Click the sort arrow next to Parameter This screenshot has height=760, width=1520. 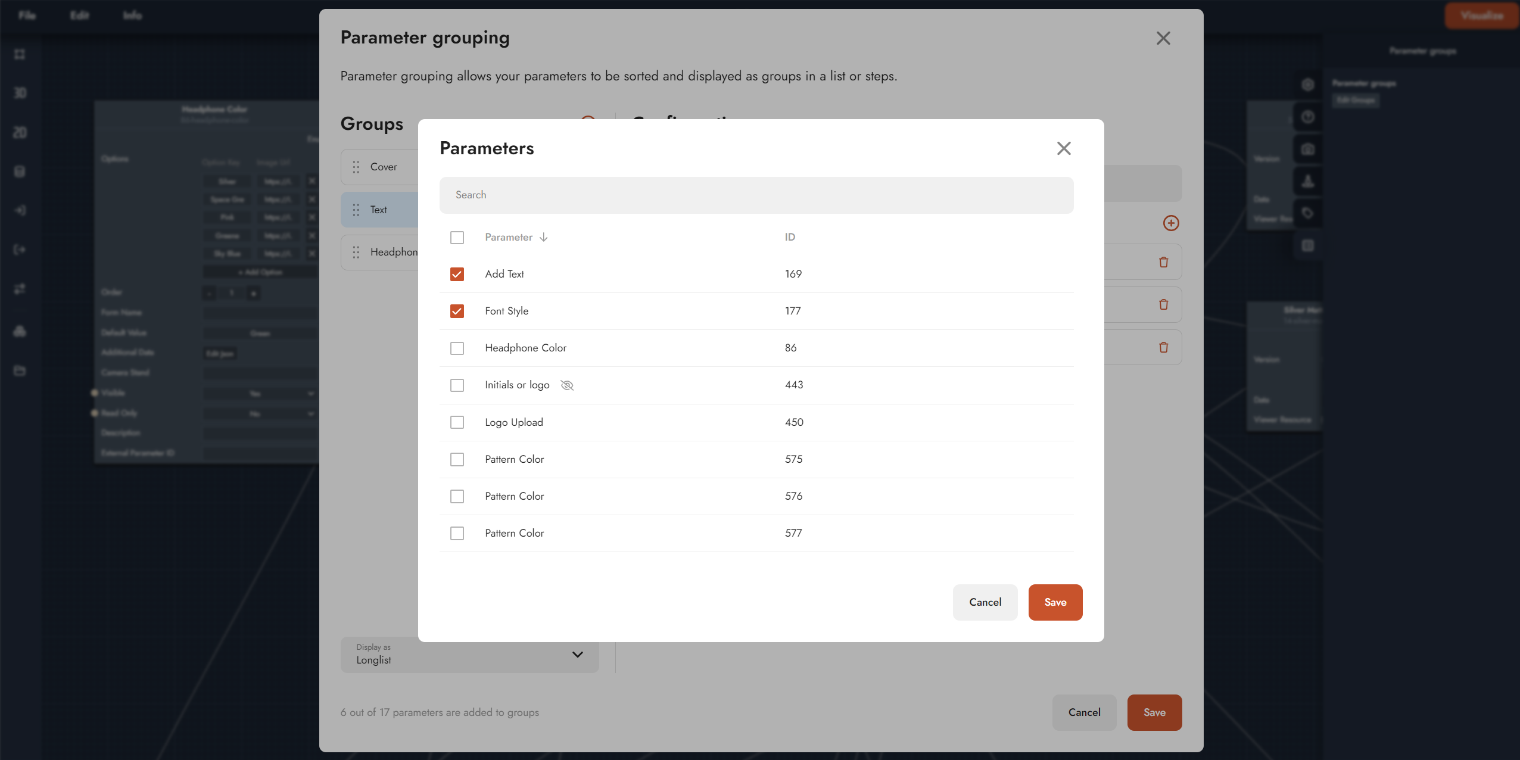coord(543,237)
